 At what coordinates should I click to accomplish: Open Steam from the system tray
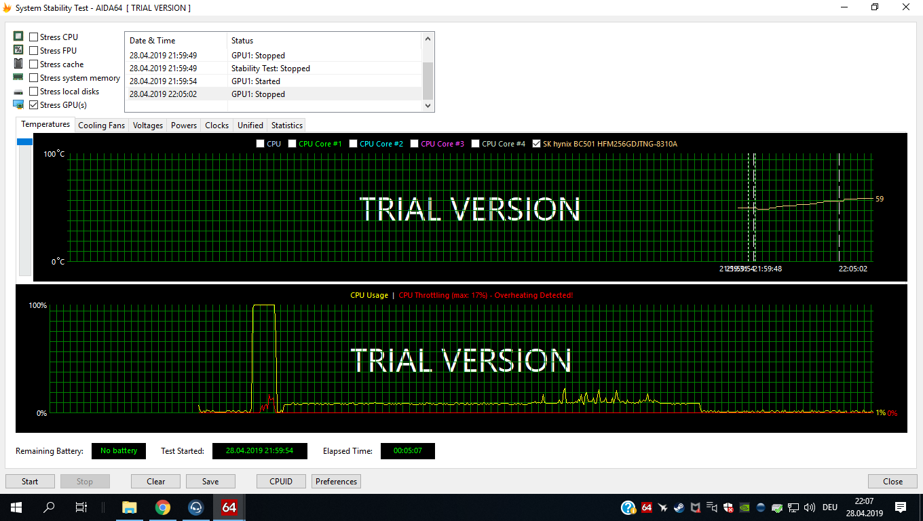(x=679, y=507)
